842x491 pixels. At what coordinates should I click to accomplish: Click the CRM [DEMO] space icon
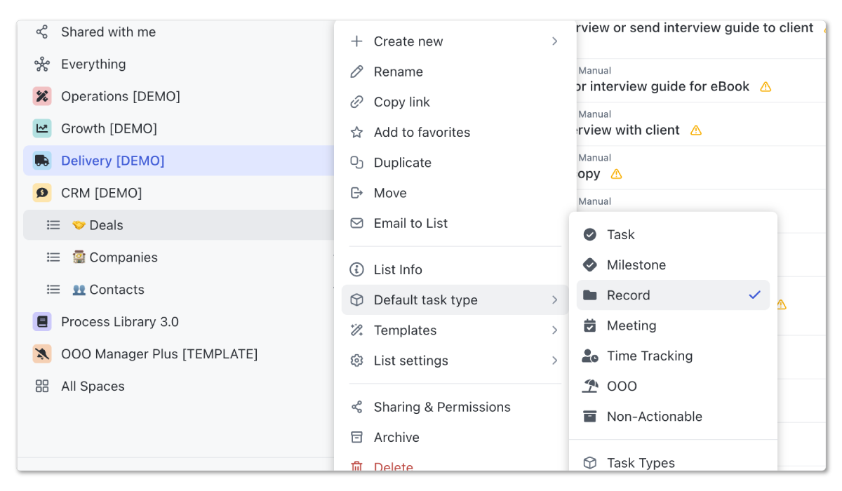click(x=42, y=193)
